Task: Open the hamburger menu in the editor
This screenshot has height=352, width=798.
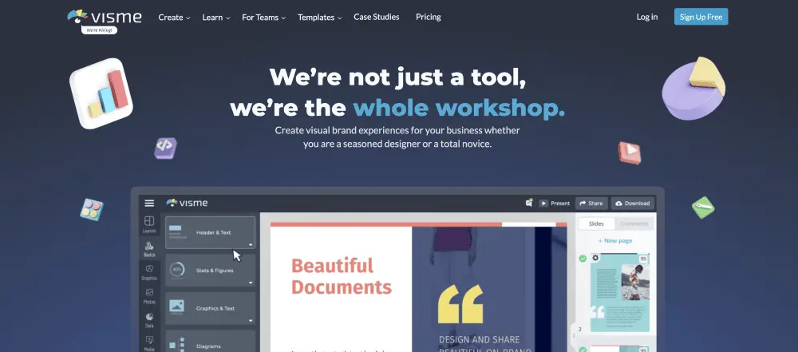Action: click(149, 204)
